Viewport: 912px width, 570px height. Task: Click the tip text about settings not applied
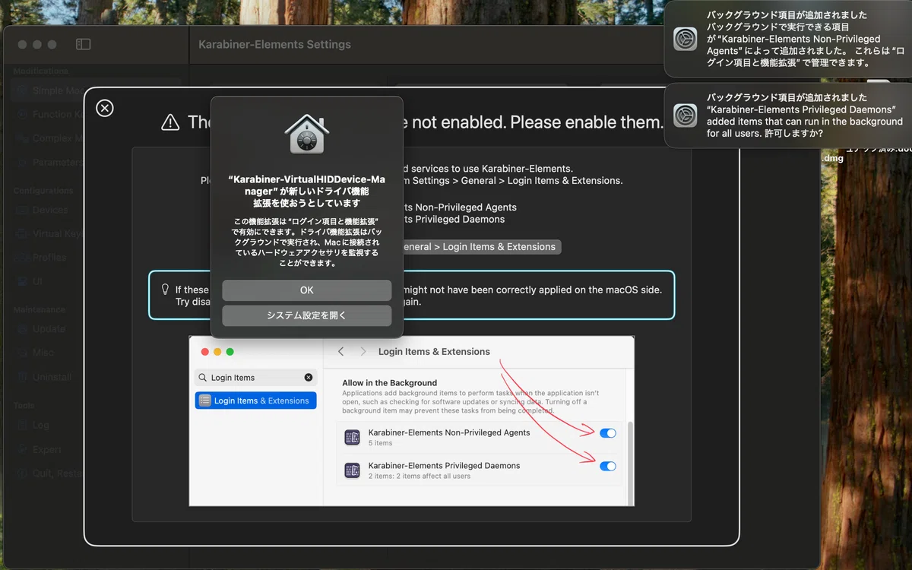click(419, 295)
